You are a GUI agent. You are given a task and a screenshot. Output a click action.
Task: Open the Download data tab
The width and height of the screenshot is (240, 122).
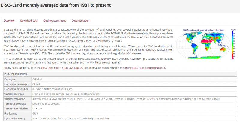point(29,21)
